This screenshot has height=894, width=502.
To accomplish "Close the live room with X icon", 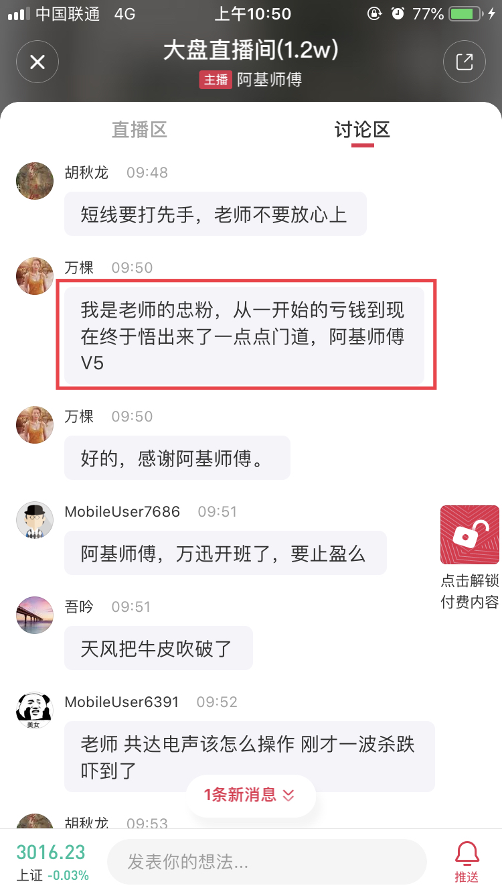I will [x=37, y=62].
